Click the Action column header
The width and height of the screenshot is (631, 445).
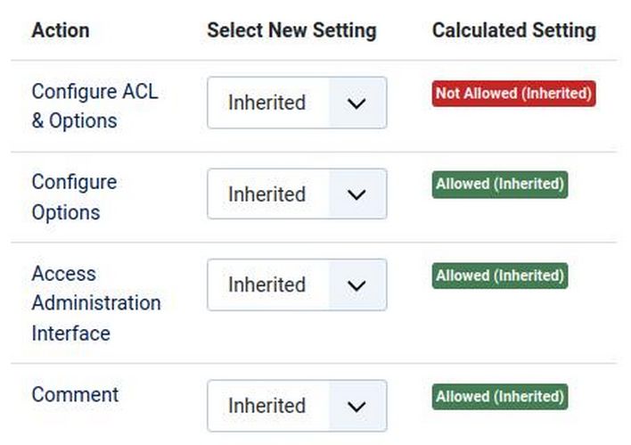60,30
